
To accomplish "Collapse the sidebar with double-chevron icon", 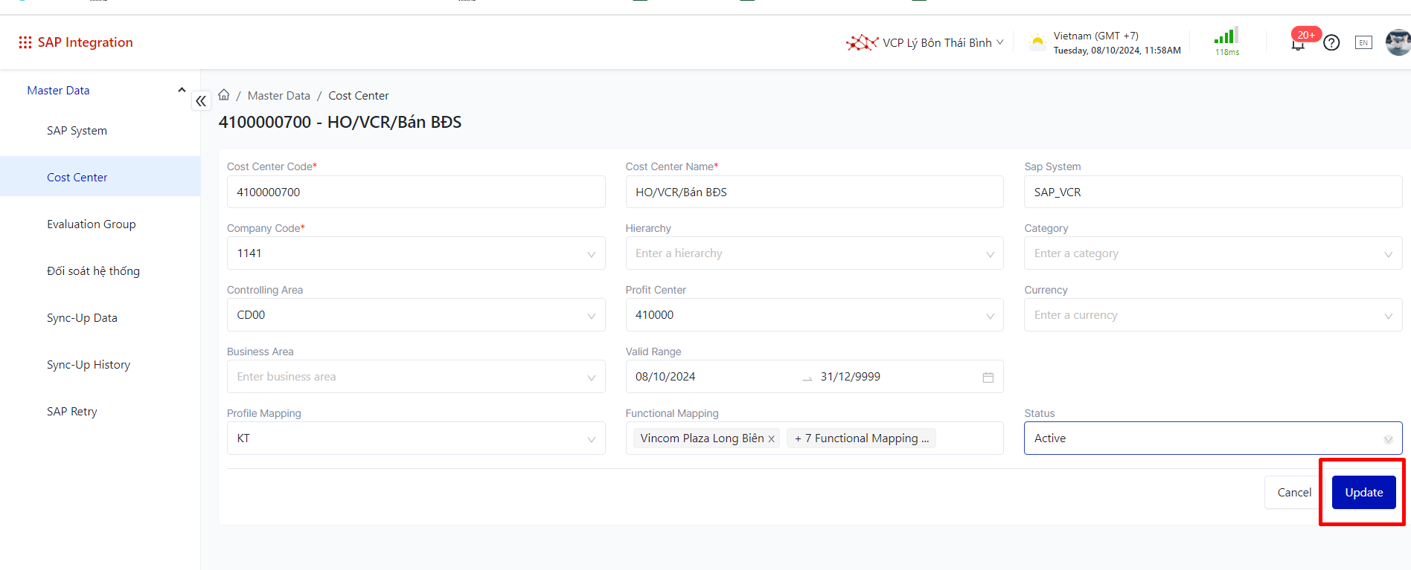I will (201, 101).
